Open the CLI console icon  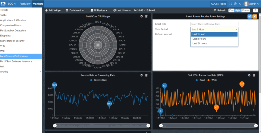[x=240, y=4]
